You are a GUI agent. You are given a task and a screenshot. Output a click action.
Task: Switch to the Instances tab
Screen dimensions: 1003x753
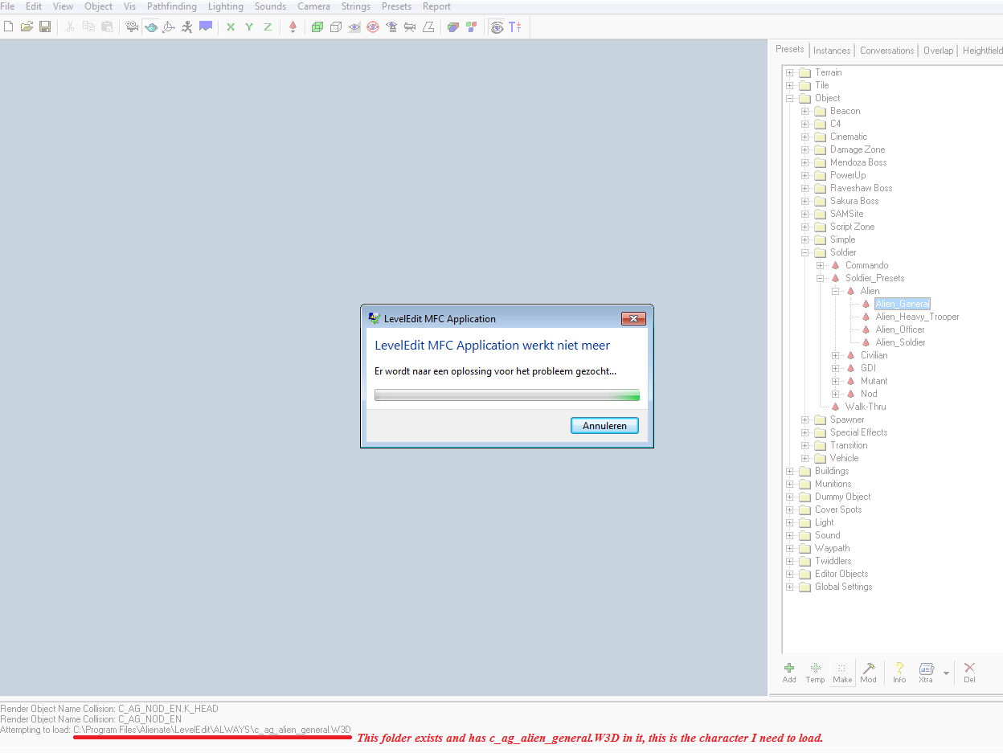[832, 51]
